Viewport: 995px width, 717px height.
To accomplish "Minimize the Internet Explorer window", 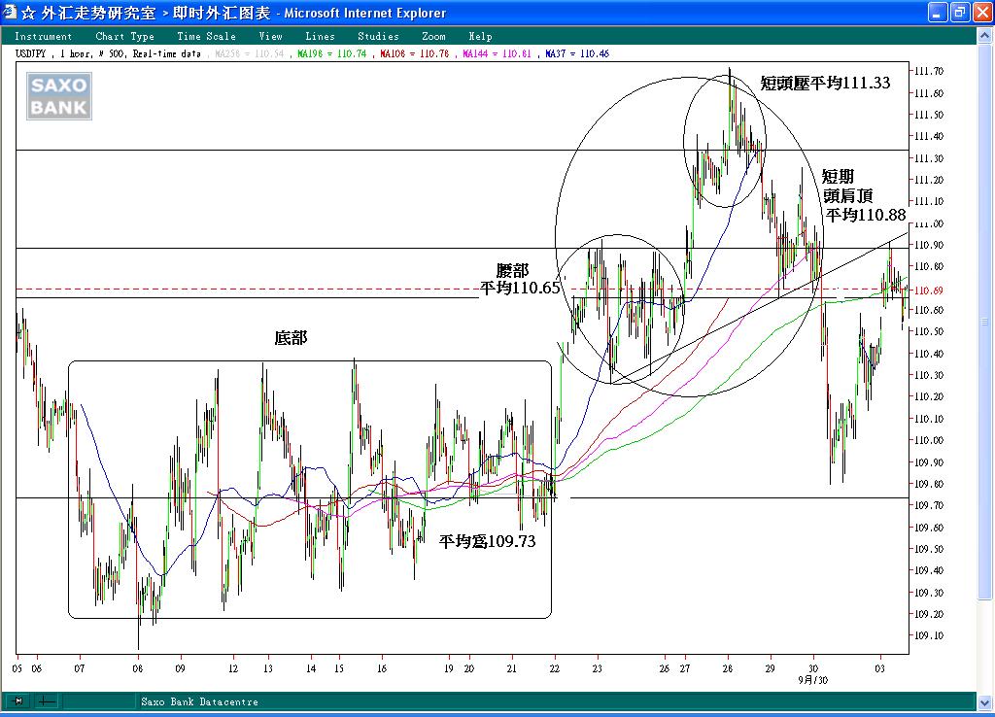I will [938, 12].
